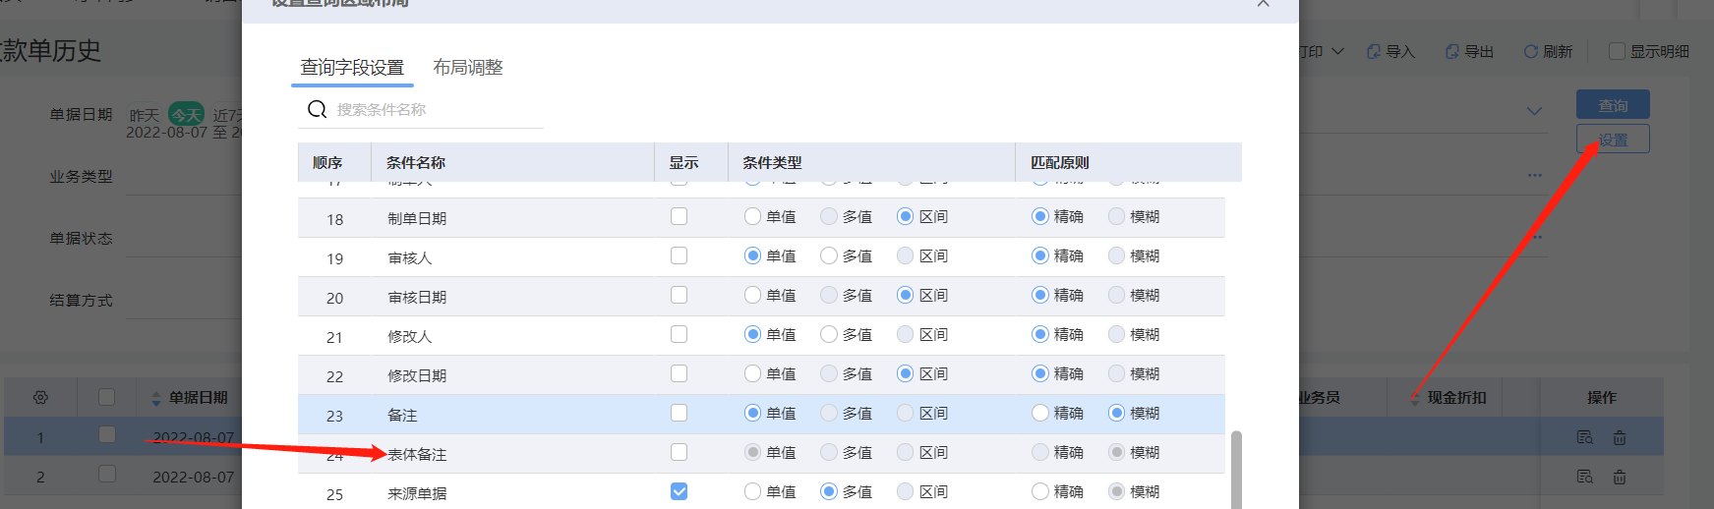This screenshot has width=1714, height=509.
Task: Enable 显示 checkbox for 备注 row
Action: click(x=679, y=413)
